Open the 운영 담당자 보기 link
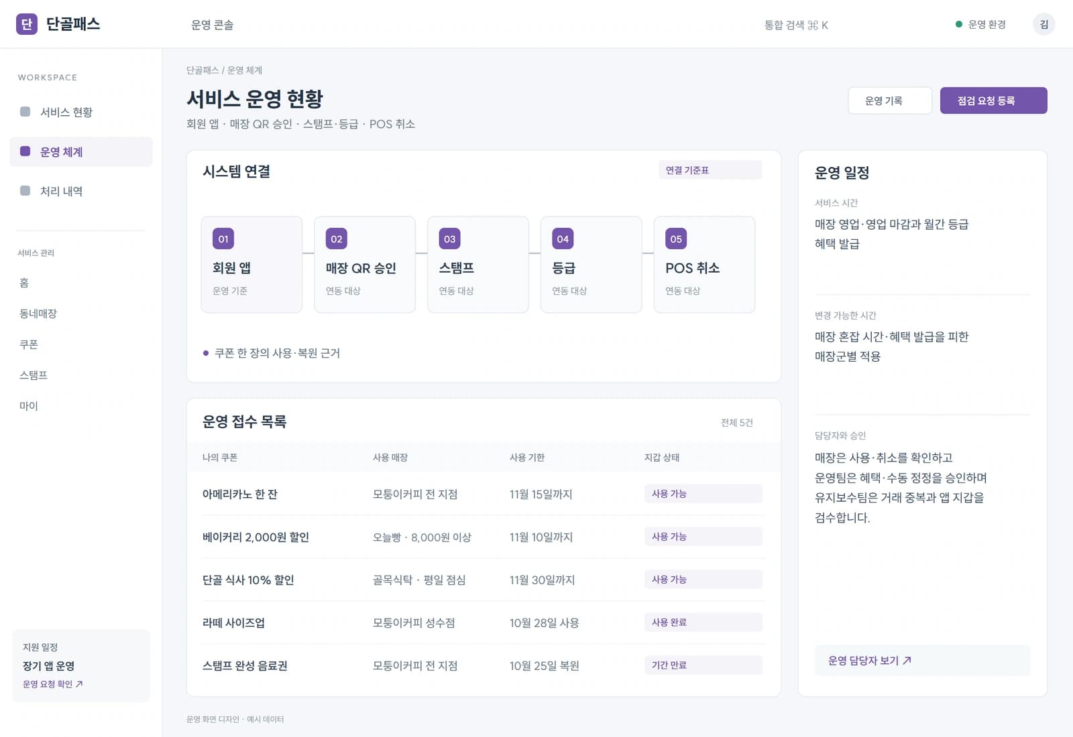 (922, 661)
